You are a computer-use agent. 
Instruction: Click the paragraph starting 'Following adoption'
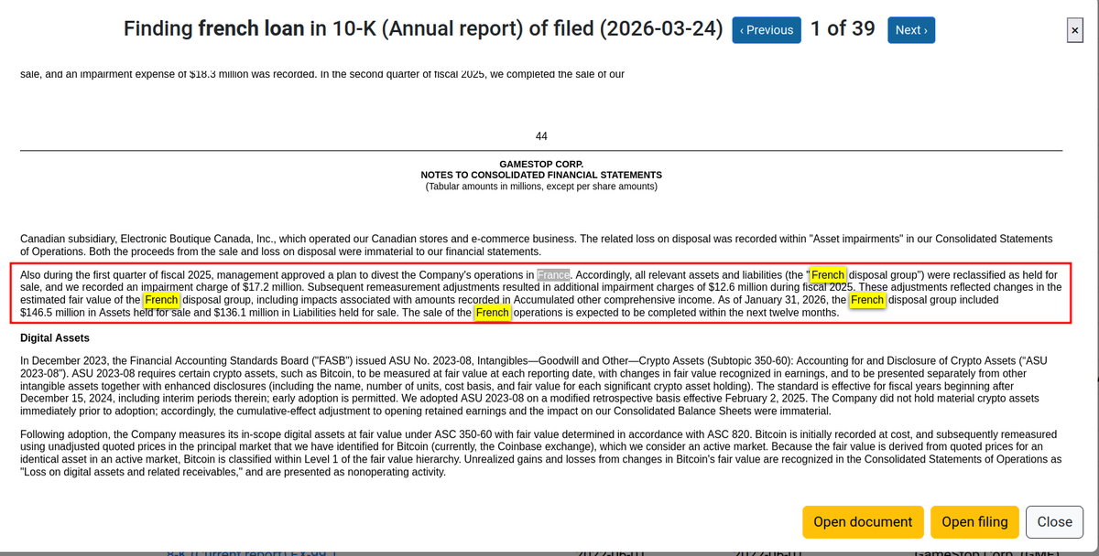coord(540,453)
